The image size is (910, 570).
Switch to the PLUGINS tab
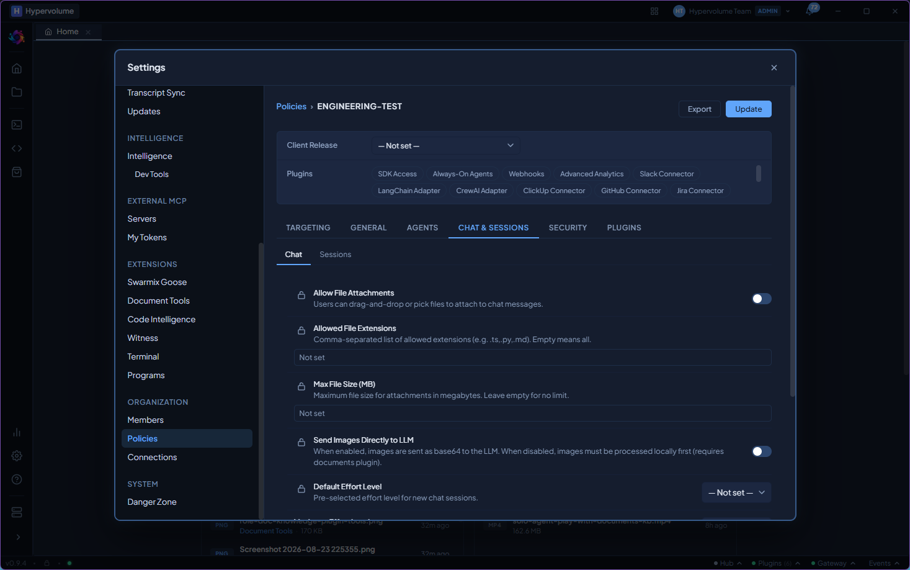click(x=624, y=228)
